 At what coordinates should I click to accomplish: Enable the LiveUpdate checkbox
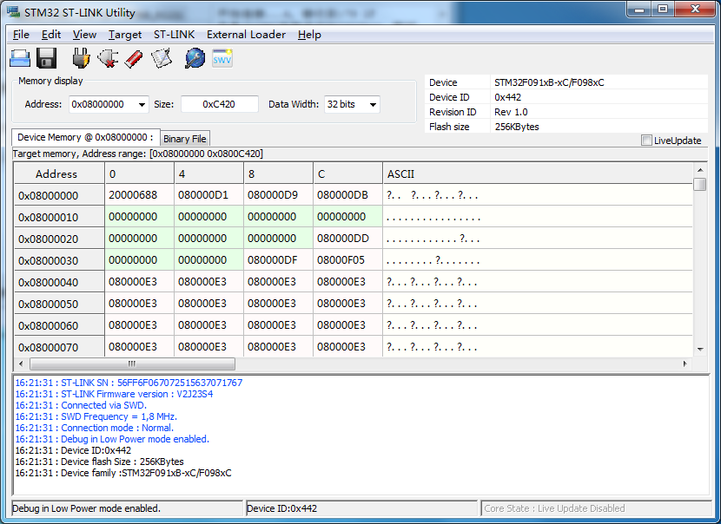pyautogui.click(x=646, y=141)
